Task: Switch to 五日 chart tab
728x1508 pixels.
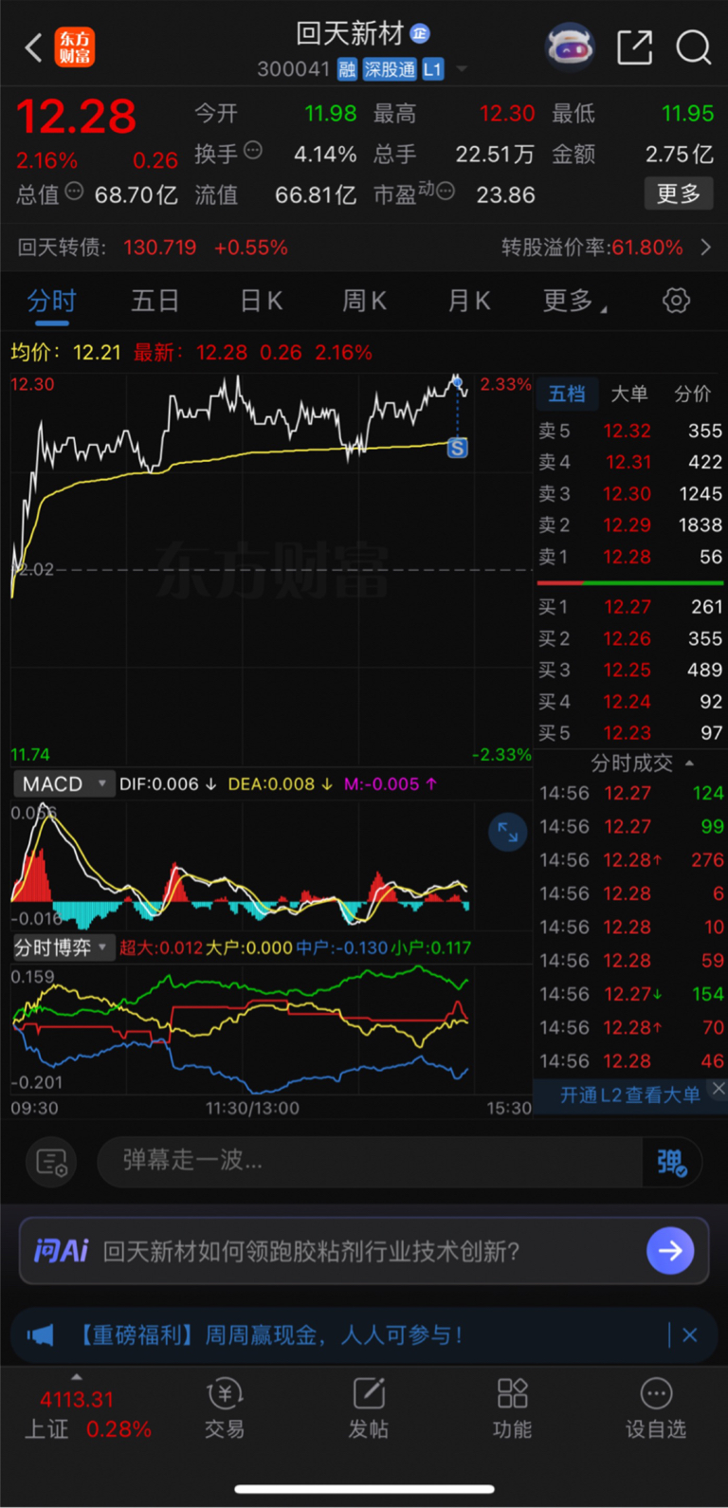Action: [x=155, y=301]
